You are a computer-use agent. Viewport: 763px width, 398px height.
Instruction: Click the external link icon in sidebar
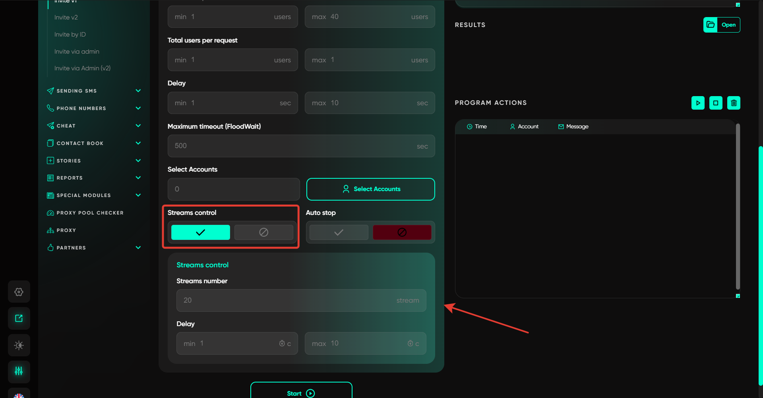[19, 318]
